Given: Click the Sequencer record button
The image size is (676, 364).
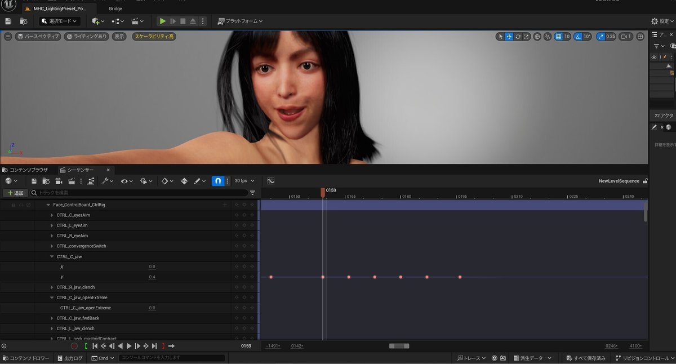Looking at the screenshot, I should pyautogui.click(x=74, y=346).
